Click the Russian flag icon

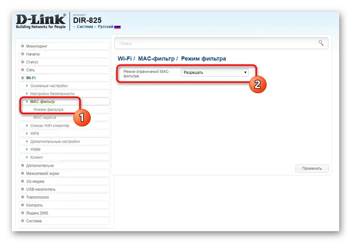(117, 27)
